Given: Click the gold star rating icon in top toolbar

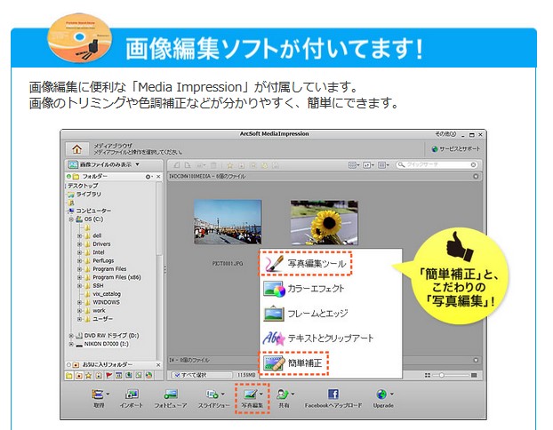Looking at the screenshot, I should pos(230,165).
